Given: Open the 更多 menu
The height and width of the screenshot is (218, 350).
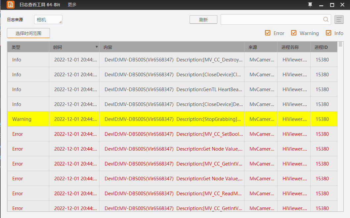Looking at the screenshot, I should 72,5.
